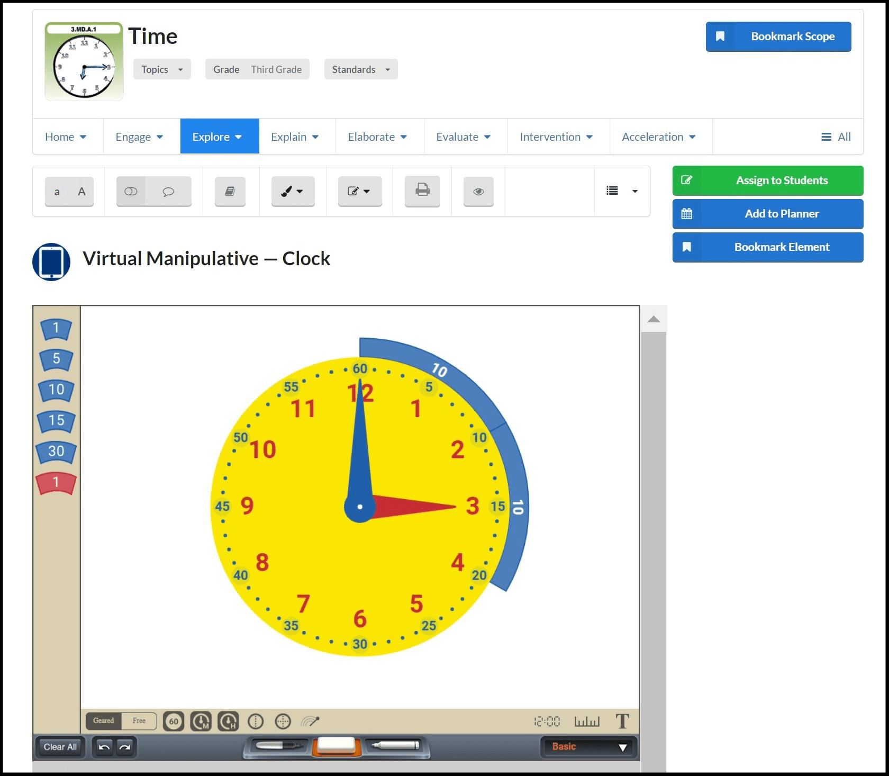Toggle the eye preview icon
889x776 pixels.
478,192
